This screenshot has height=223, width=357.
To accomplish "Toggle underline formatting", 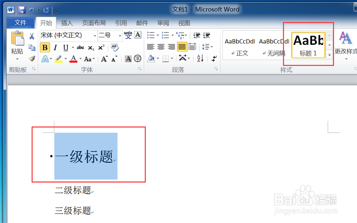I will 66,48.
